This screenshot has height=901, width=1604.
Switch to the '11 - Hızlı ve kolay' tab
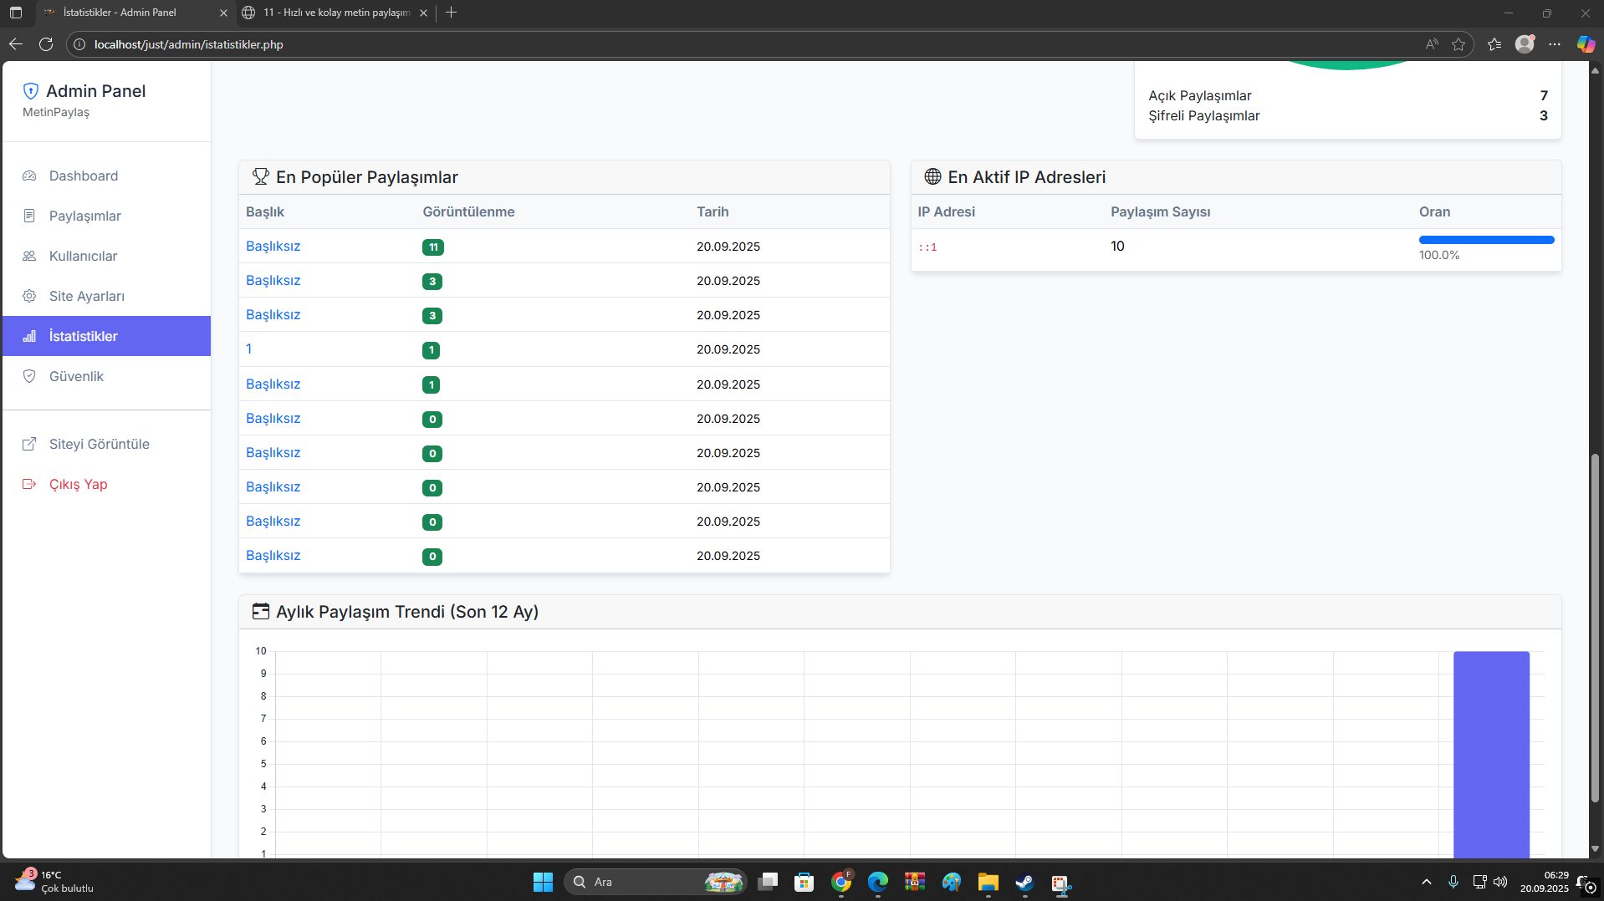pyautogui.click(x=335, y=13)
